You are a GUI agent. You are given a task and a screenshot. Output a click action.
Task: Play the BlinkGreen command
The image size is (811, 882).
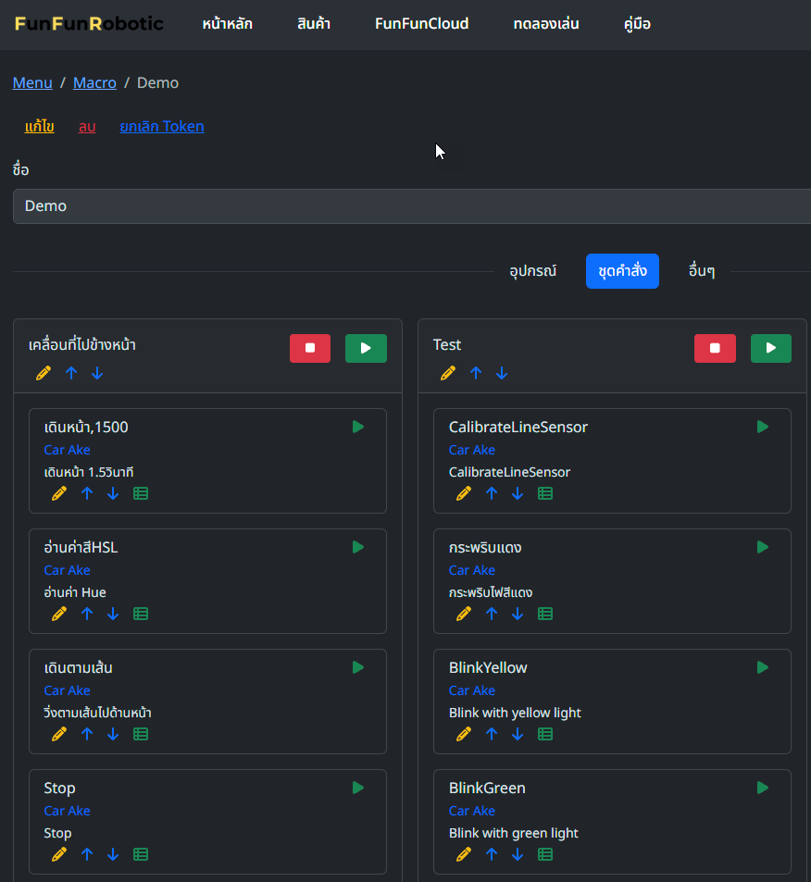[x=763, y=789]
